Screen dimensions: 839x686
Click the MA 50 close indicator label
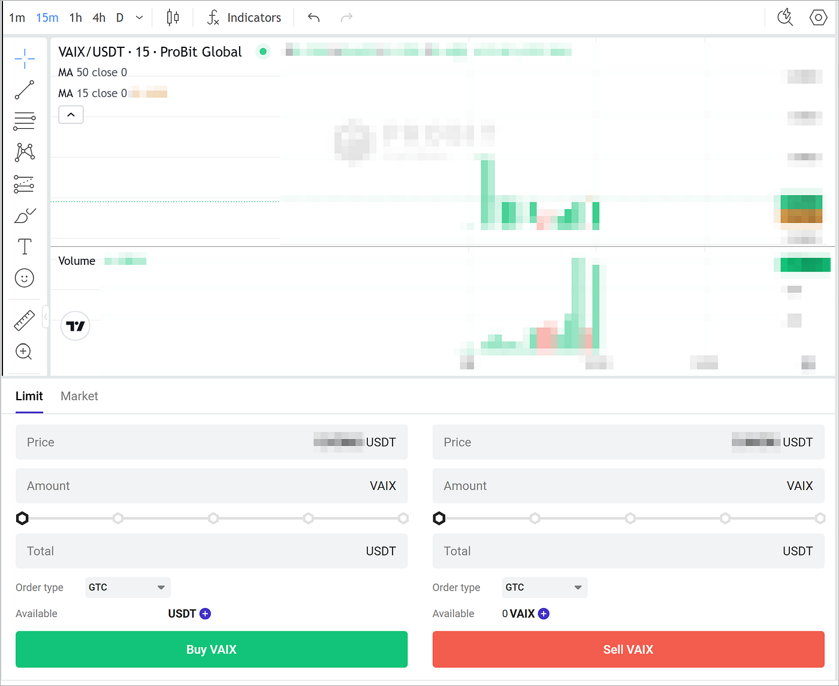(92, 72)
